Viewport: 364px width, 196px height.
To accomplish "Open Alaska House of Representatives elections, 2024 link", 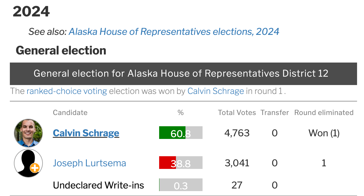I will [x=174, y=31].
